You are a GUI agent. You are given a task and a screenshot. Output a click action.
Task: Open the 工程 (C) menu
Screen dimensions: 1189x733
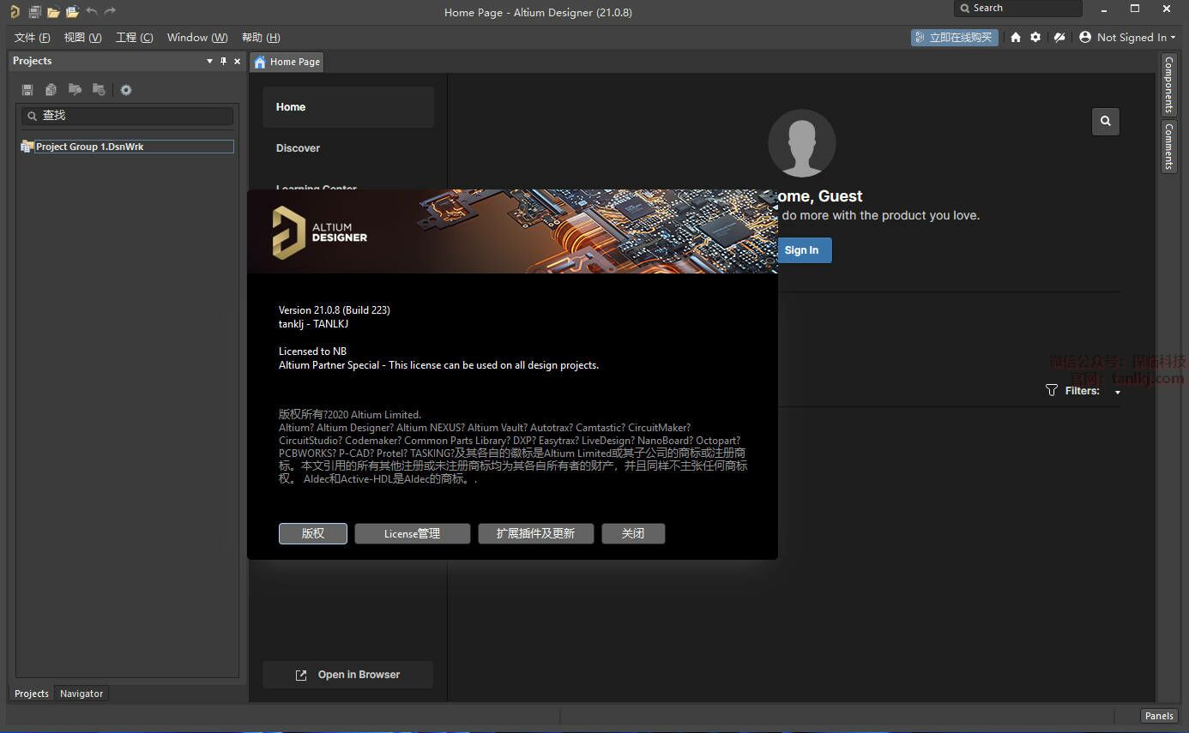click(134, 38)
